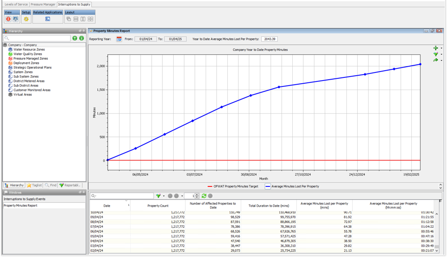Select the grid tile layout icon

[x=90, y=19]
